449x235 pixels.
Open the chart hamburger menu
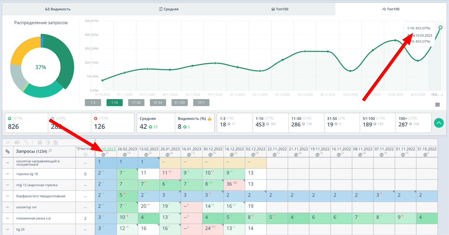coord(438,105)
